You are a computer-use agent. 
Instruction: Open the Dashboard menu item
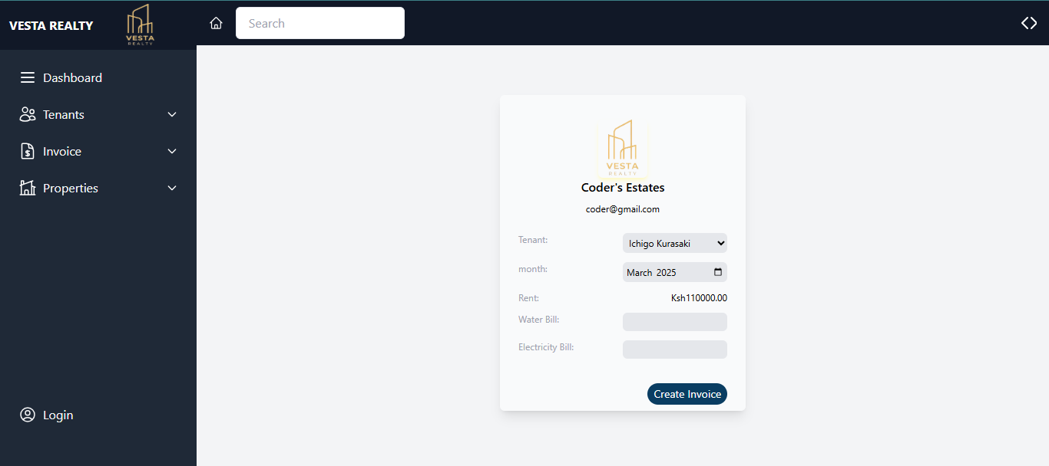click(x=72, y=78)
